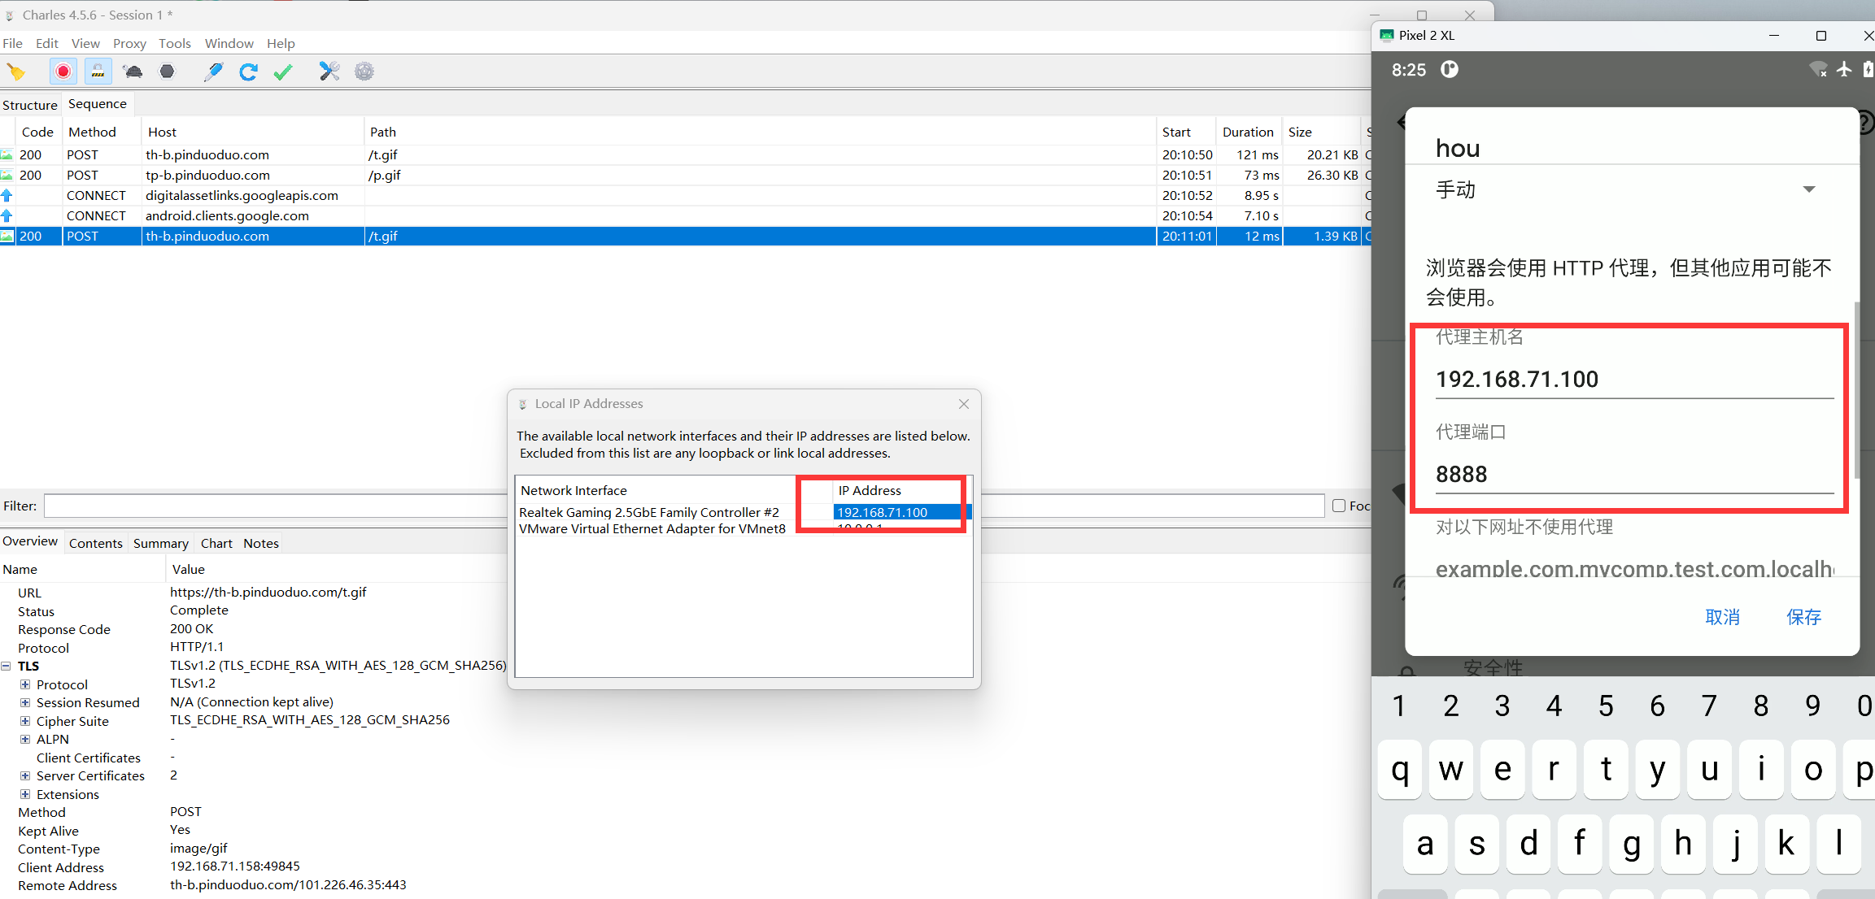Open the Proxy menu
The image size is (1875, 899).
pos(129,43)
